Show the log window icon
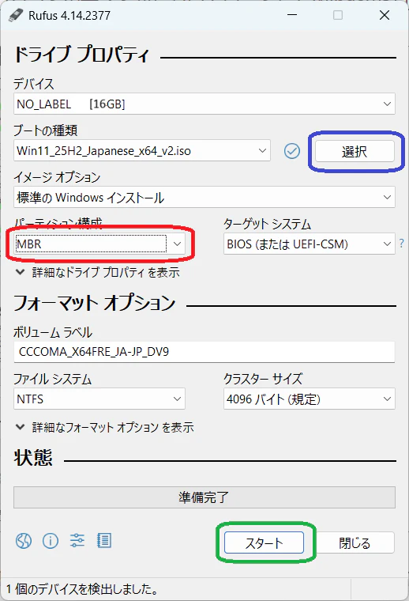Image resolution: width=409 pixels, height=601 pixels. [103, 540]
